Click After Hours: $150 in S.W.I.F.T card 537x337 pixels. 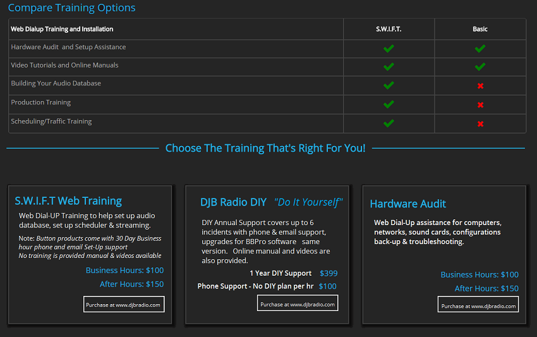[131, 284]
